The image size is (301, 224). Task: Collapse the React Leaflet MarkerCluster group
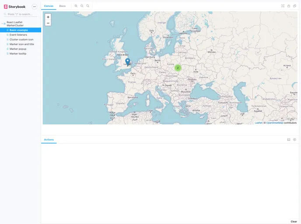tap(15, 24)
